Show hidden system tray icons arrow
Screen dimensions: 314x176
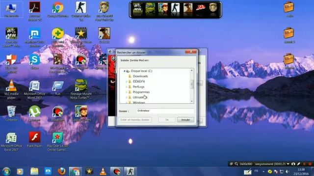[x=263, y=172]
